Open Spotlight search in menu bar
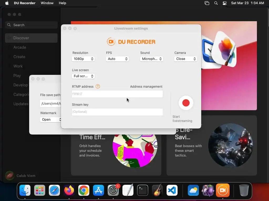The width and height of the screenshot is (269, 201). [x=216, y=3]
